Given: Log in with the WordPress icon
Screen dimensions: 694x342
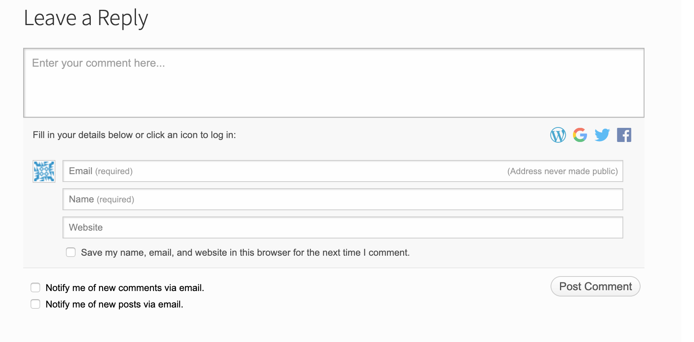Looking at the screenshot, I should 558,135.
